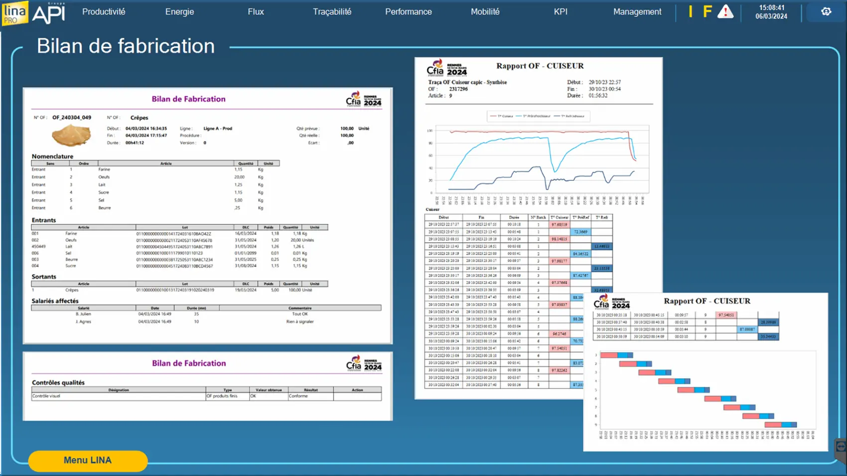Click the crêpe product image
The image size is (847, 476).
pos(71,135)
